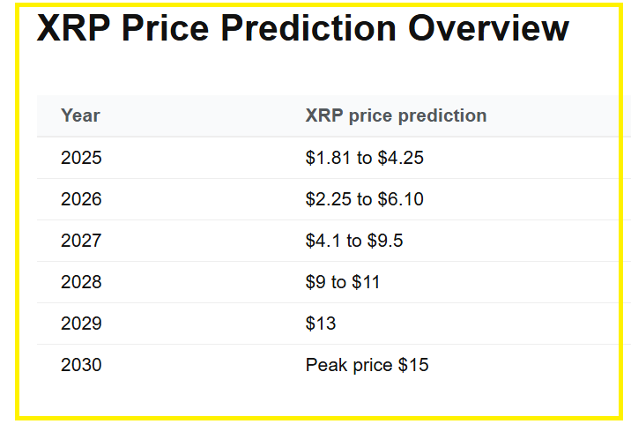
Task: Click the "$9 to $11" prediction cell
Action: pyautogui.click(x=343, y=282)
